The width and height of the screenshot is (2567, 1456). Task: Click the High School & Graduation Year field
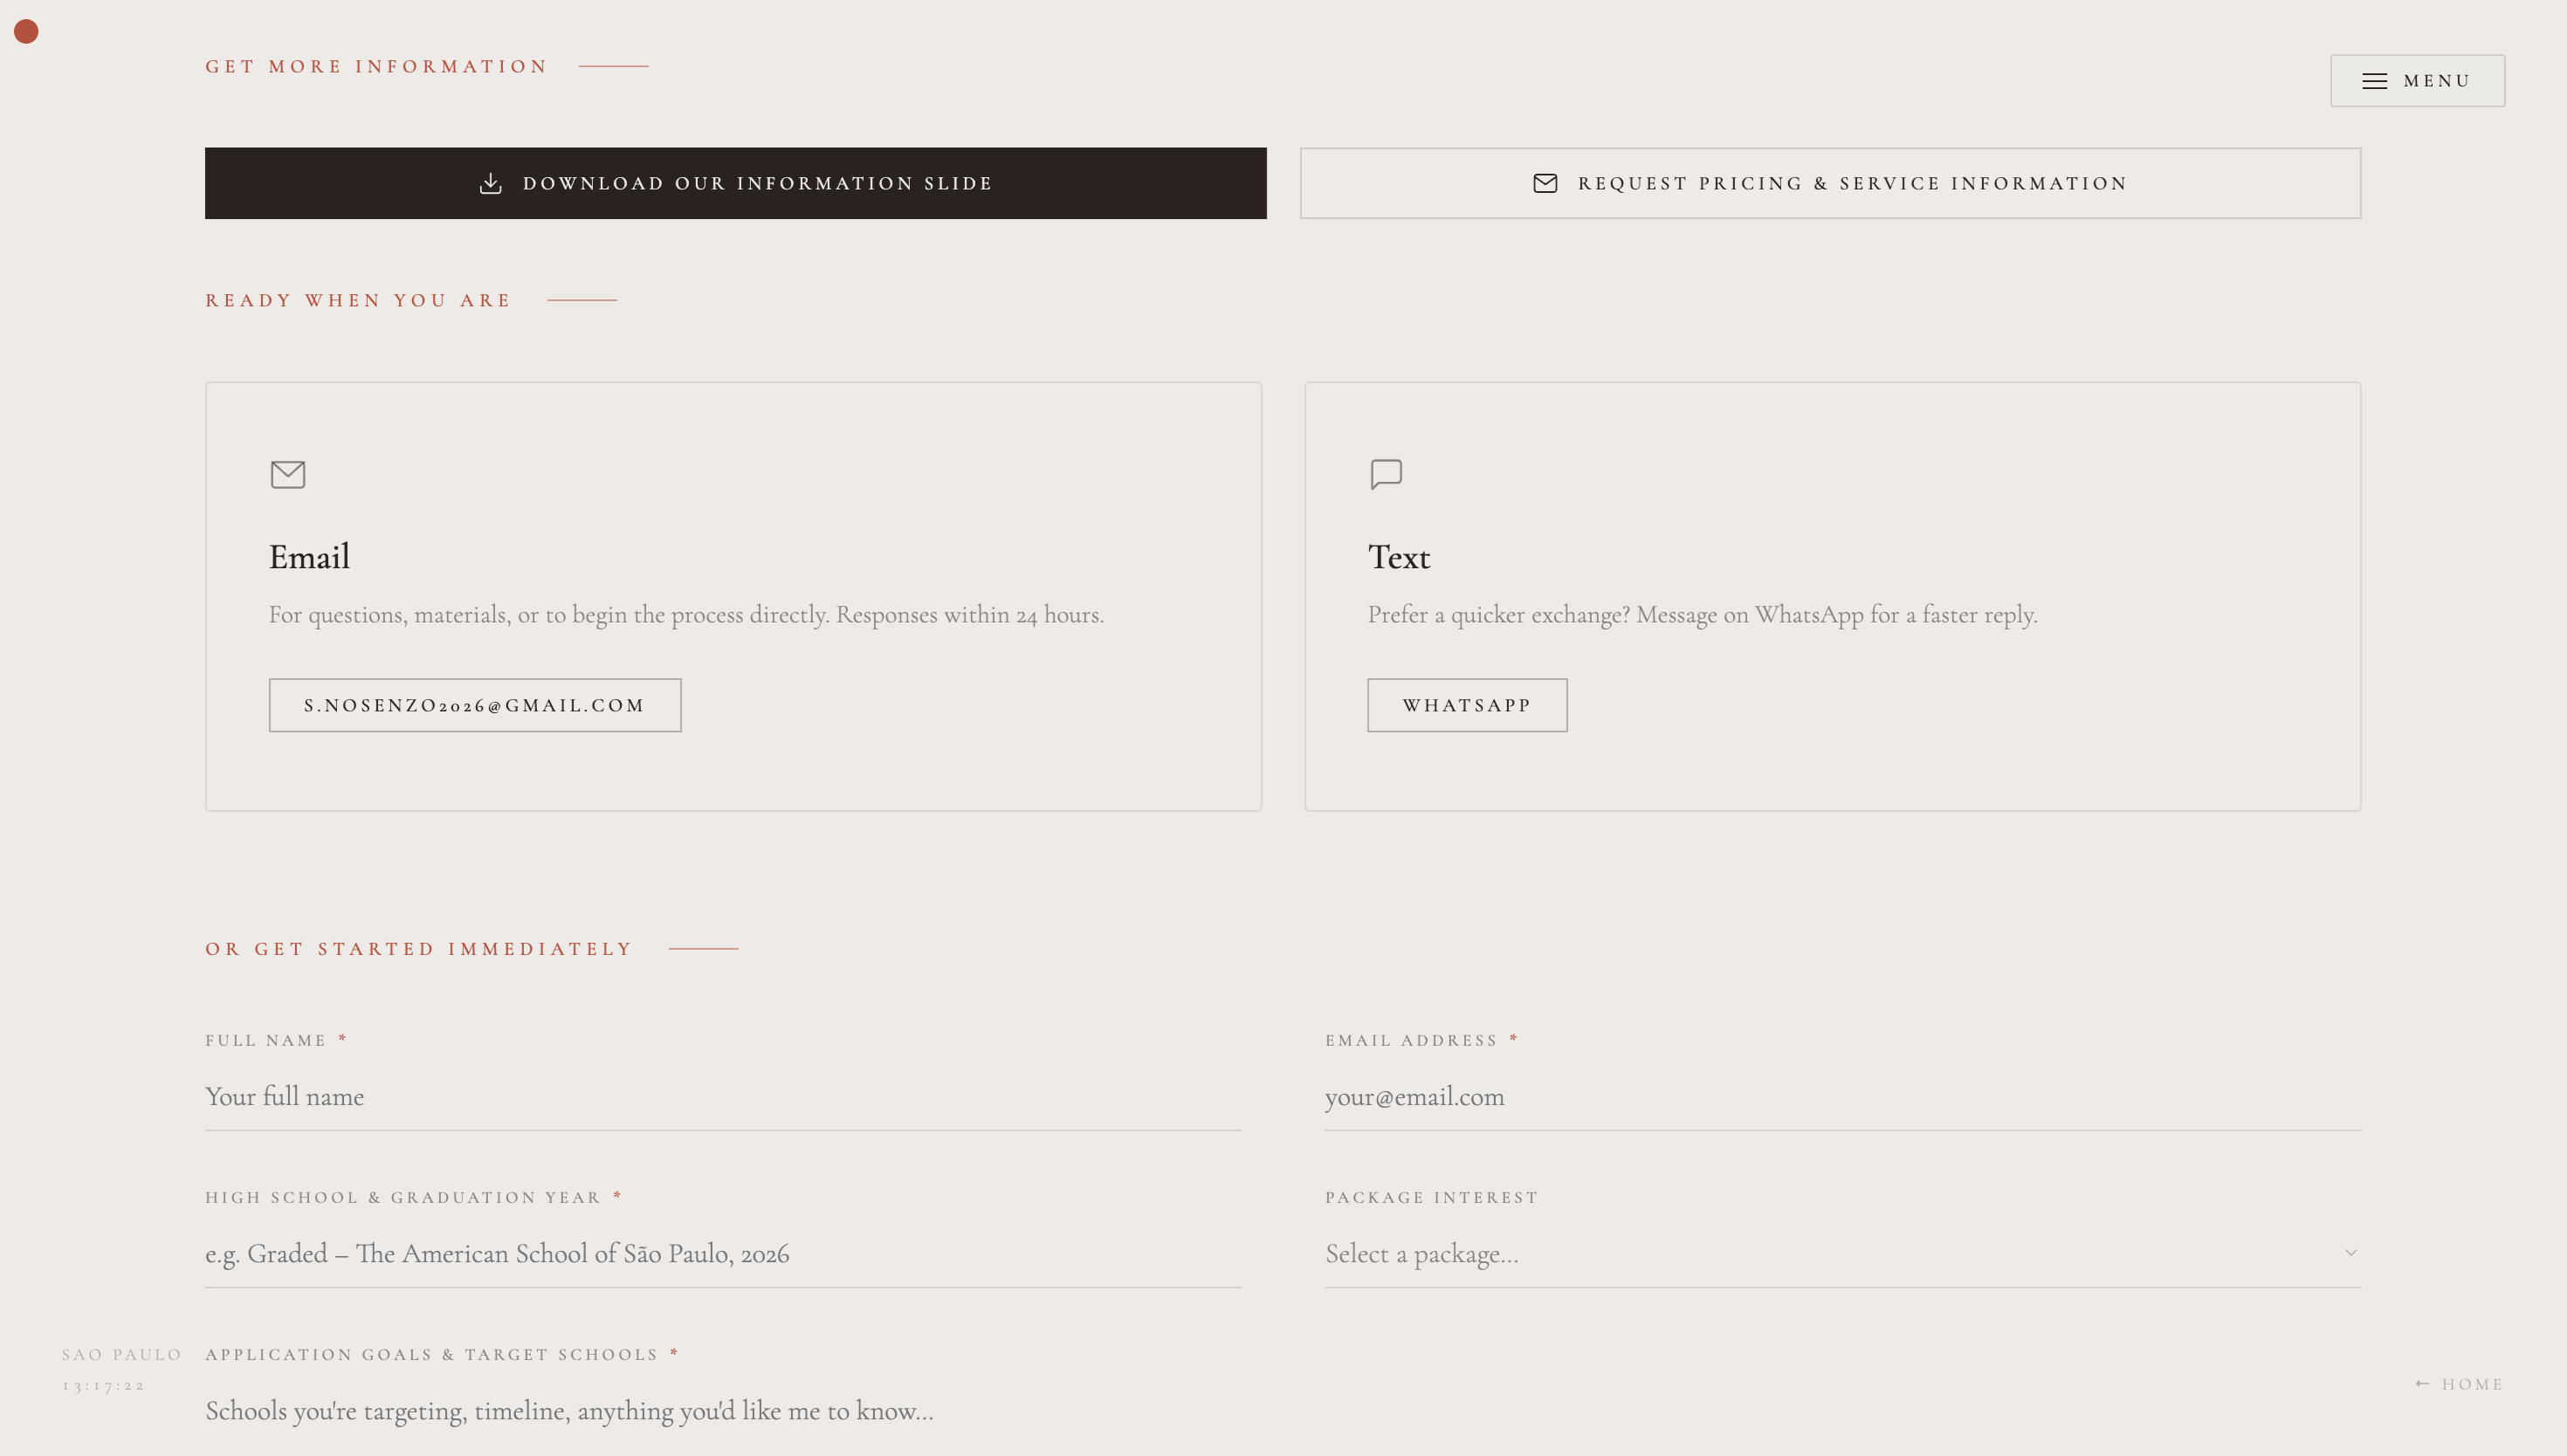[722, 1253]
